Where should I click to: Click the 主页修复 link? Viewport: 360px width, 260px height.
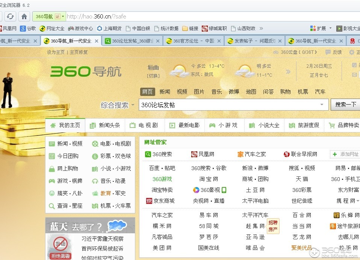pos(79,52)
